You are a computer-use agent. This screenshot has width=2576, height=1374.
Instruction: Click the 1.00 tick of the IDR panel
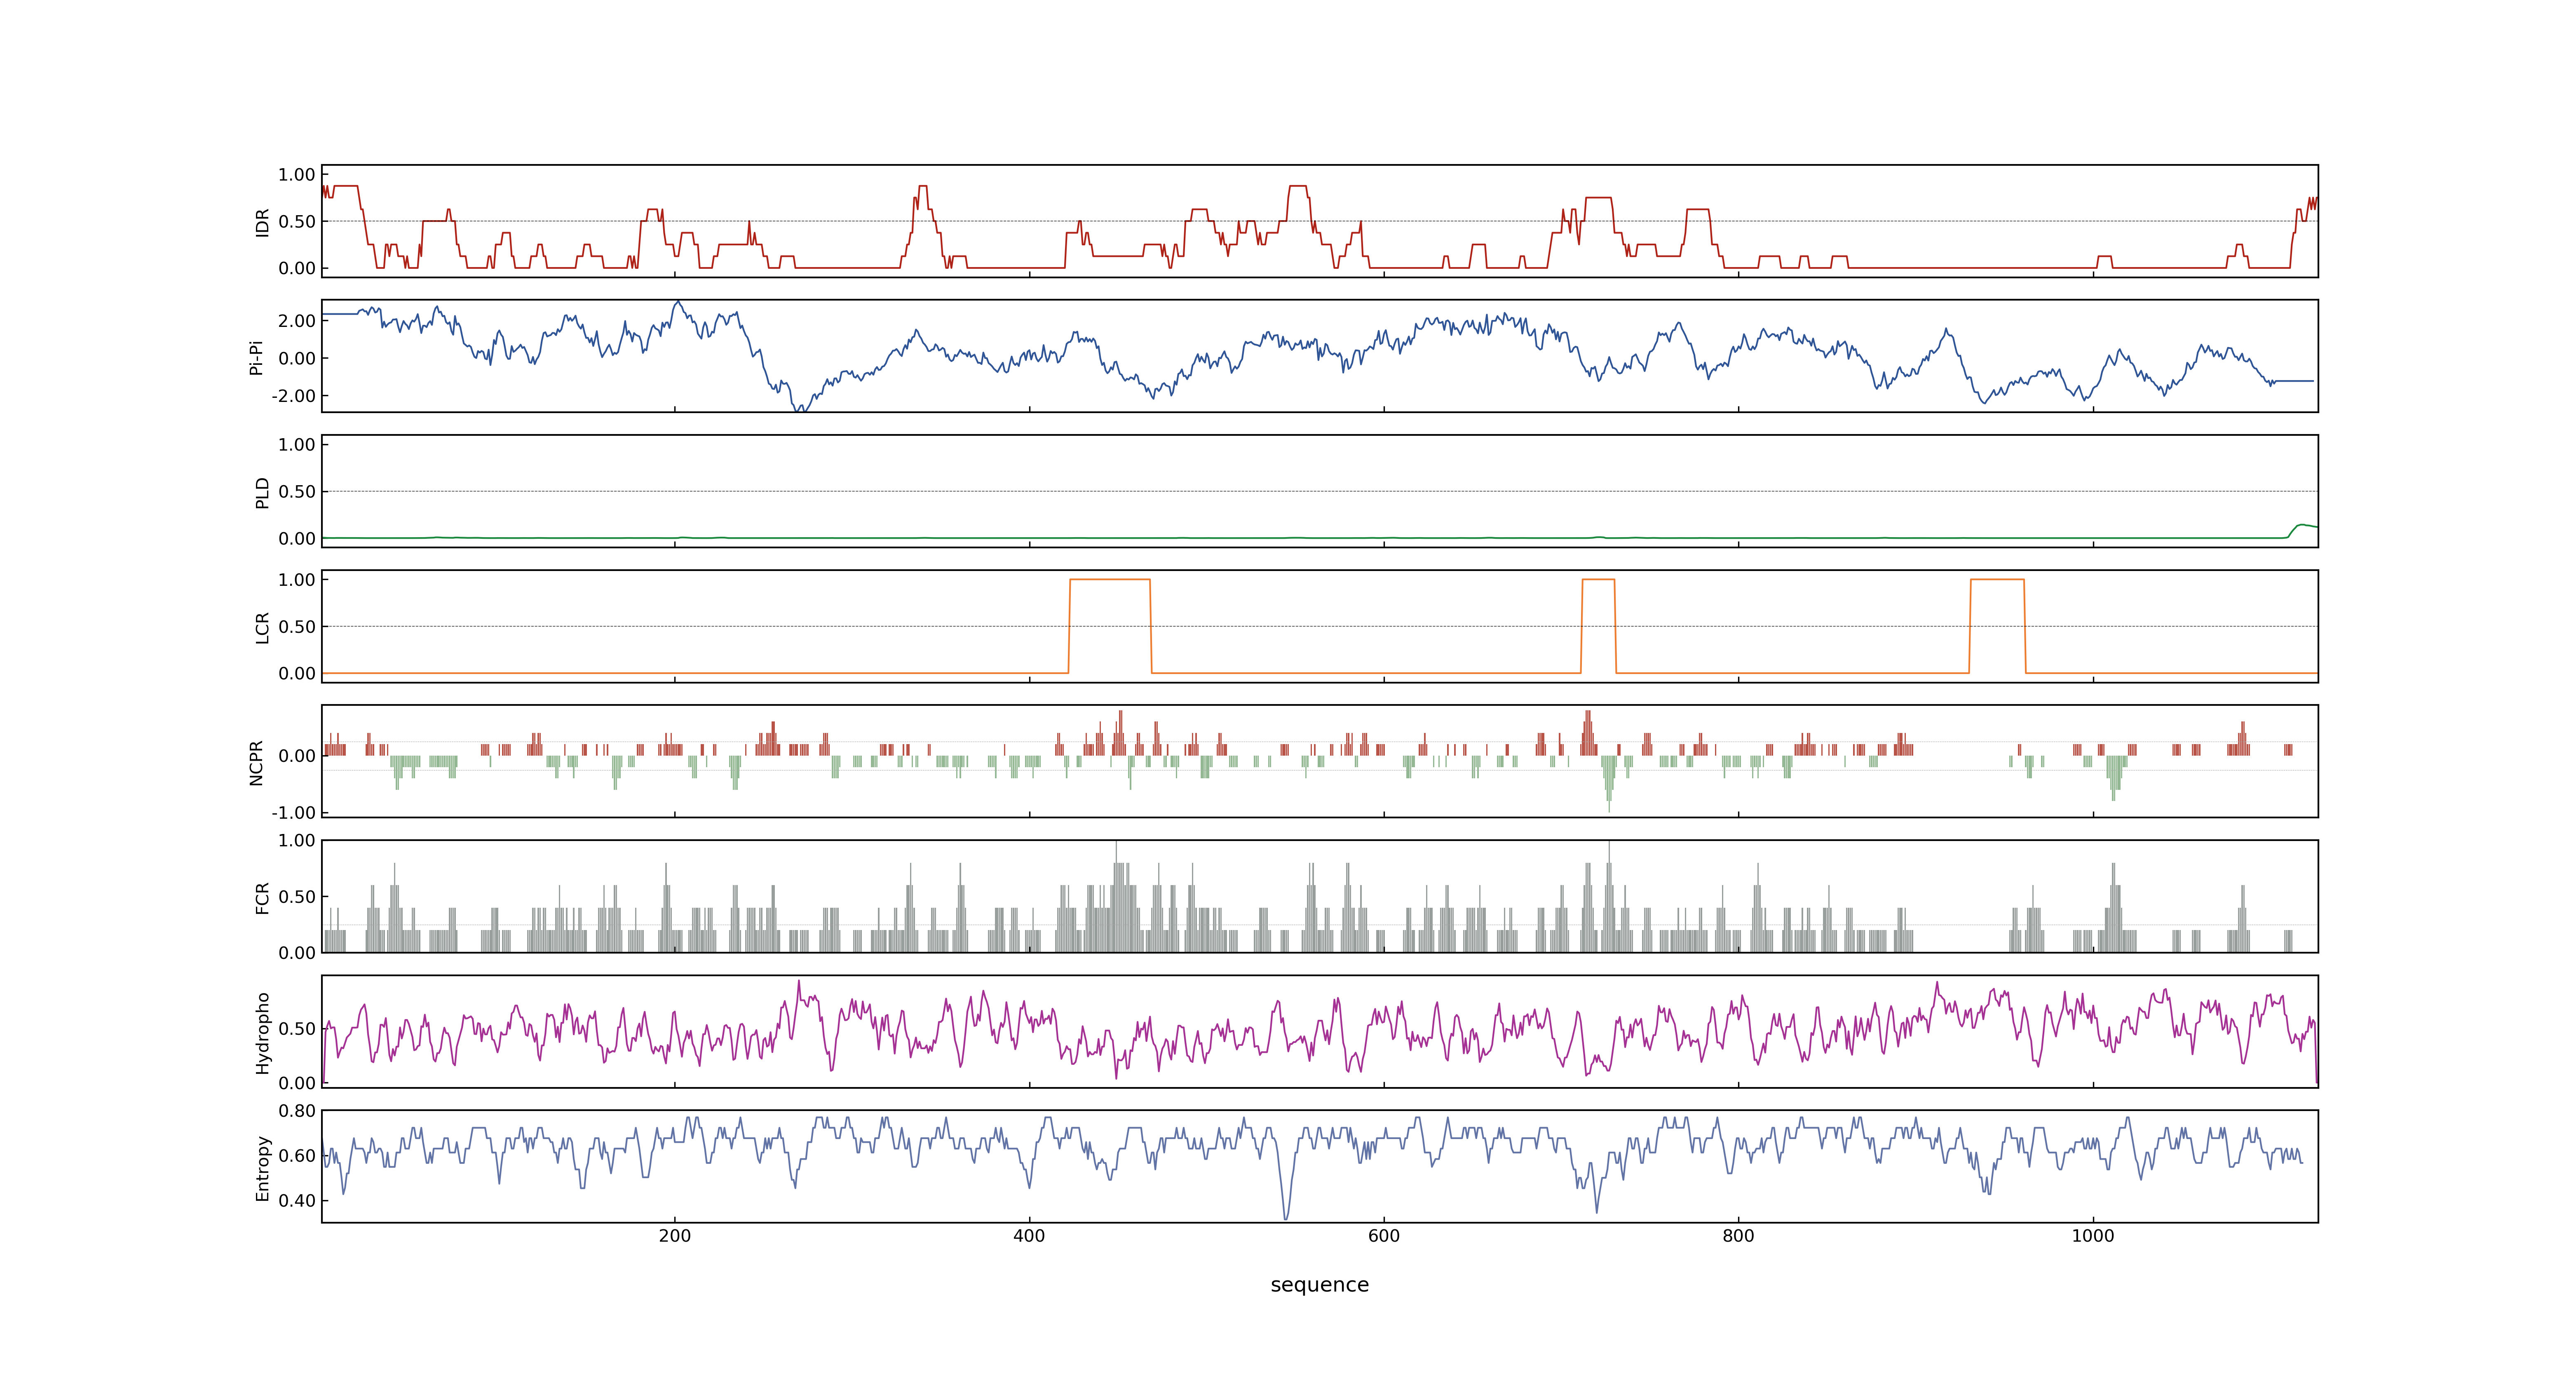click(297, 175)
